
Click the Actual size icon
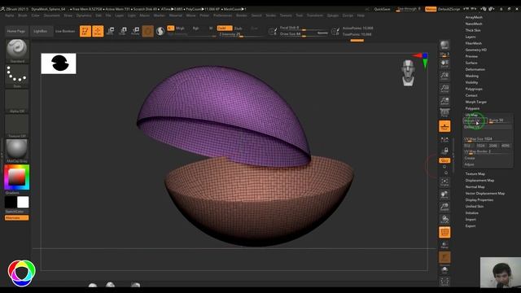(444, 89)
